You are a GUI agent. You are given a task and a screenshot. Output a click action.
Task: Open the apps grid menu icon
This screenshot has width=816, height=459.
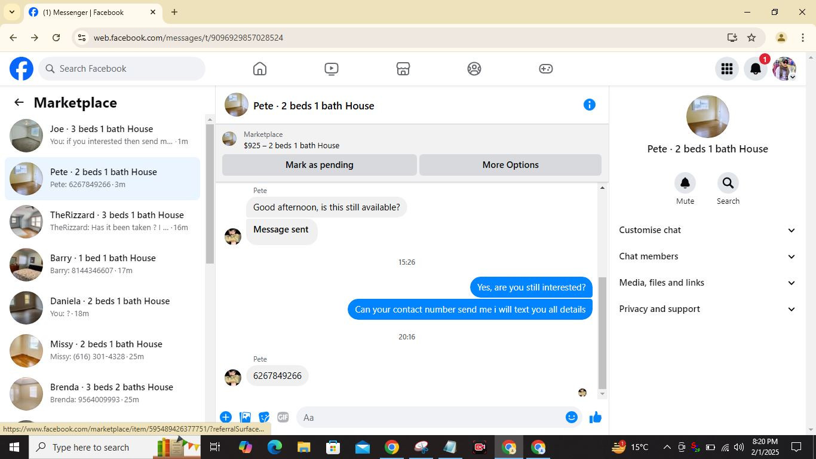click(727, 69)
